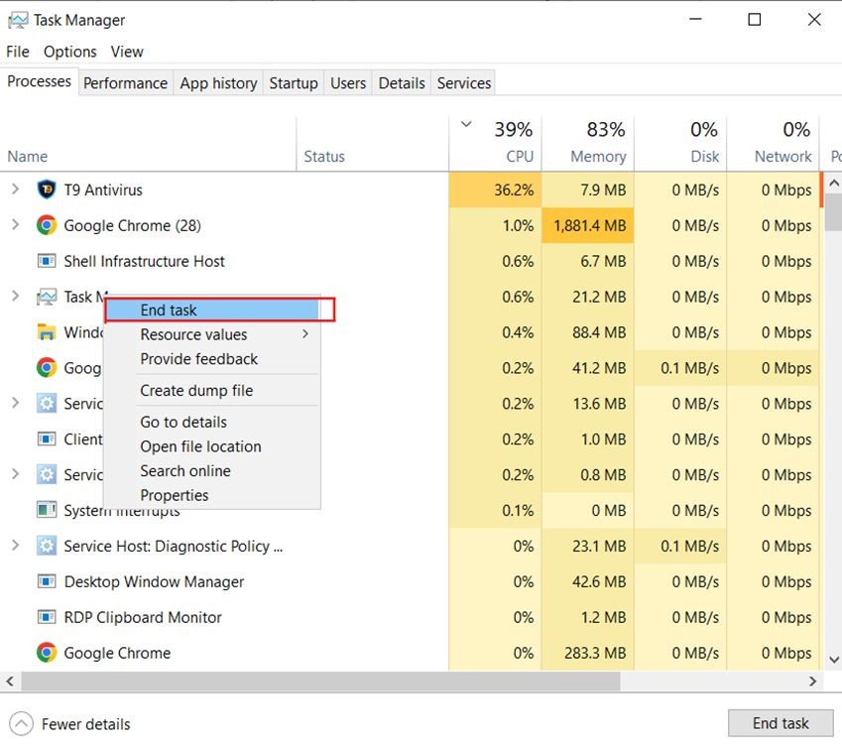Viewport: 842px width, 751px height.
Task: Click the Google Chrome (28) icon
Action: click(46, 225)
